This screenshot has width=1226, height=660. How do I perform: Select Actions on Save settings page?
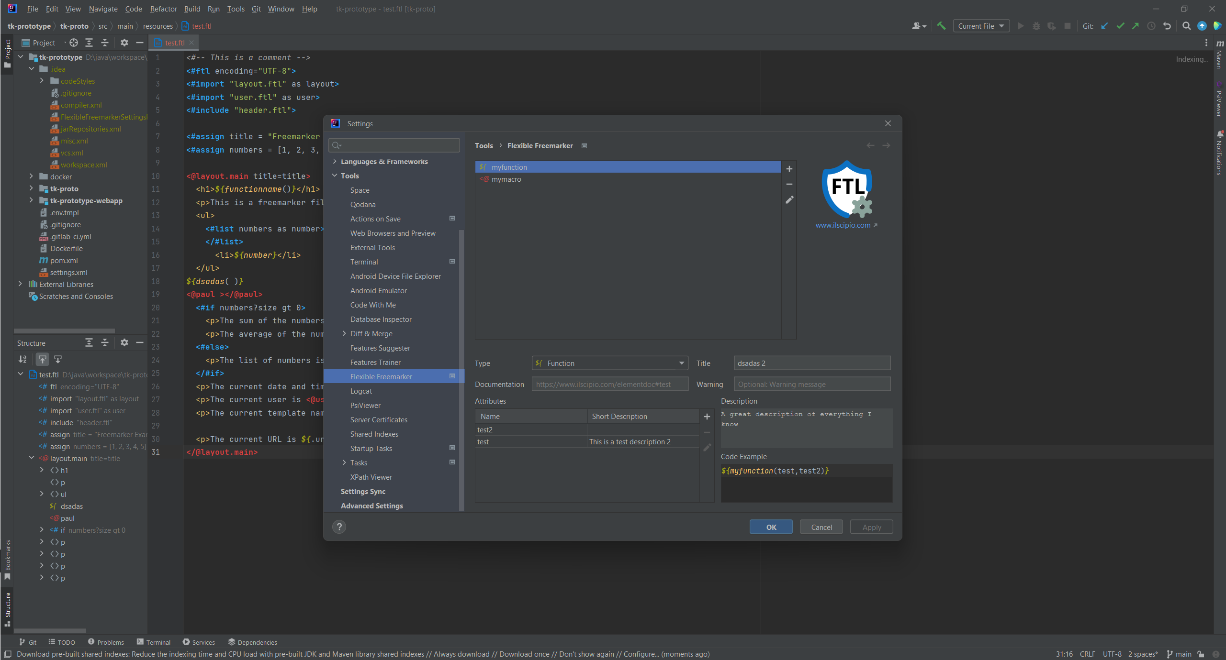point(375,219)
